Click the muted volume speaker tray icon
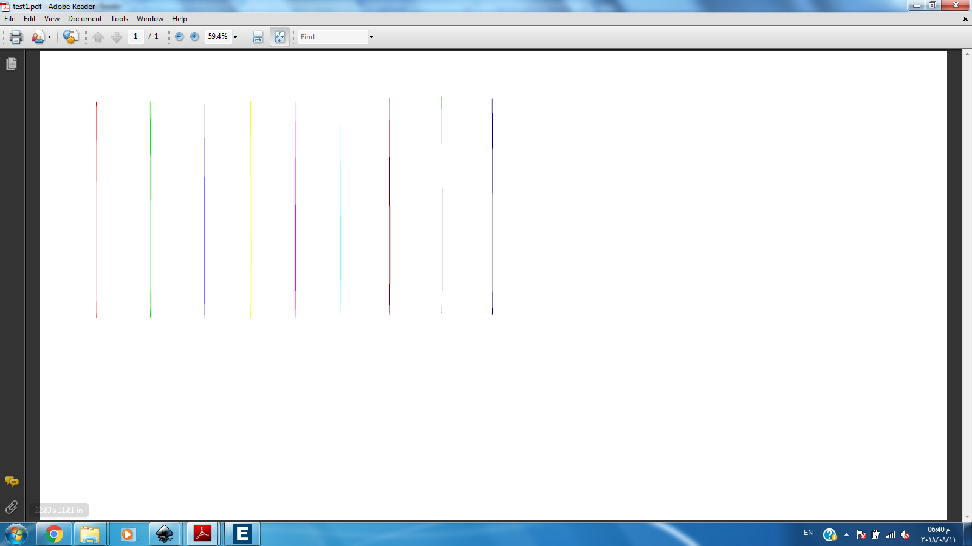 [905, 534]
